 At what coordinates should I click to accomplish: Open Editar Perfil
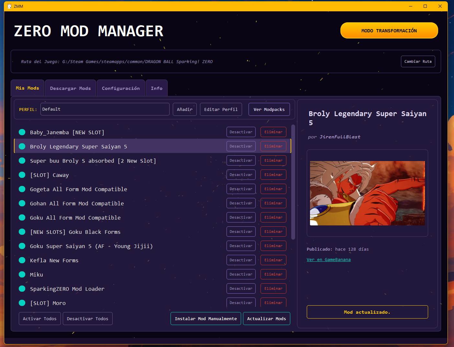point(221,109)
